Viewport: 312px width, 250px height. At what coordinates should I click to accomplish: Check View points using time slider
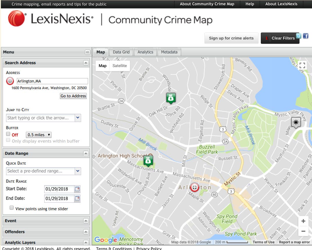(x=12, y=208)
